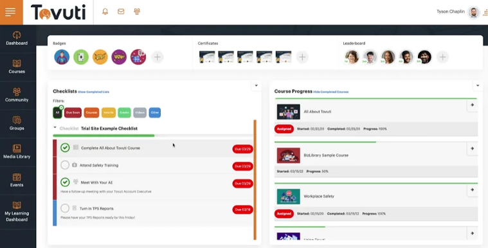
Task: Click the 1st place leaderboard avatar
Action: coord(352,57)
